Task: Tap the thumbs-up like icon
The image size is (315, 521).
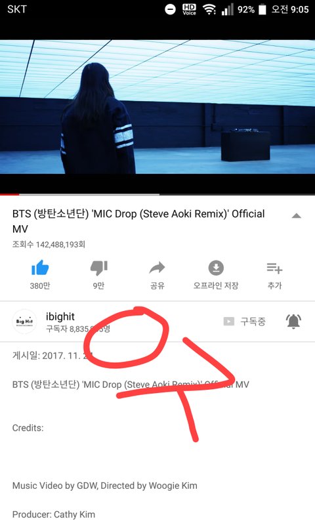Action: pyautogui.click(x=40, y=268)
